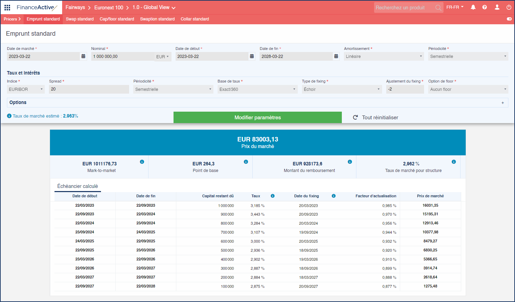Open the user profile icon
The image size is (515, 302).
[x=497, y=7]
